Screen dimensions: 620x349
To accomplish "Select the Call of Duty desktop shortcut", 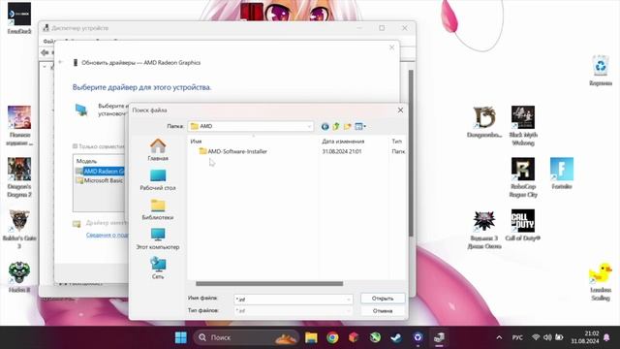I will coord(523,225).
